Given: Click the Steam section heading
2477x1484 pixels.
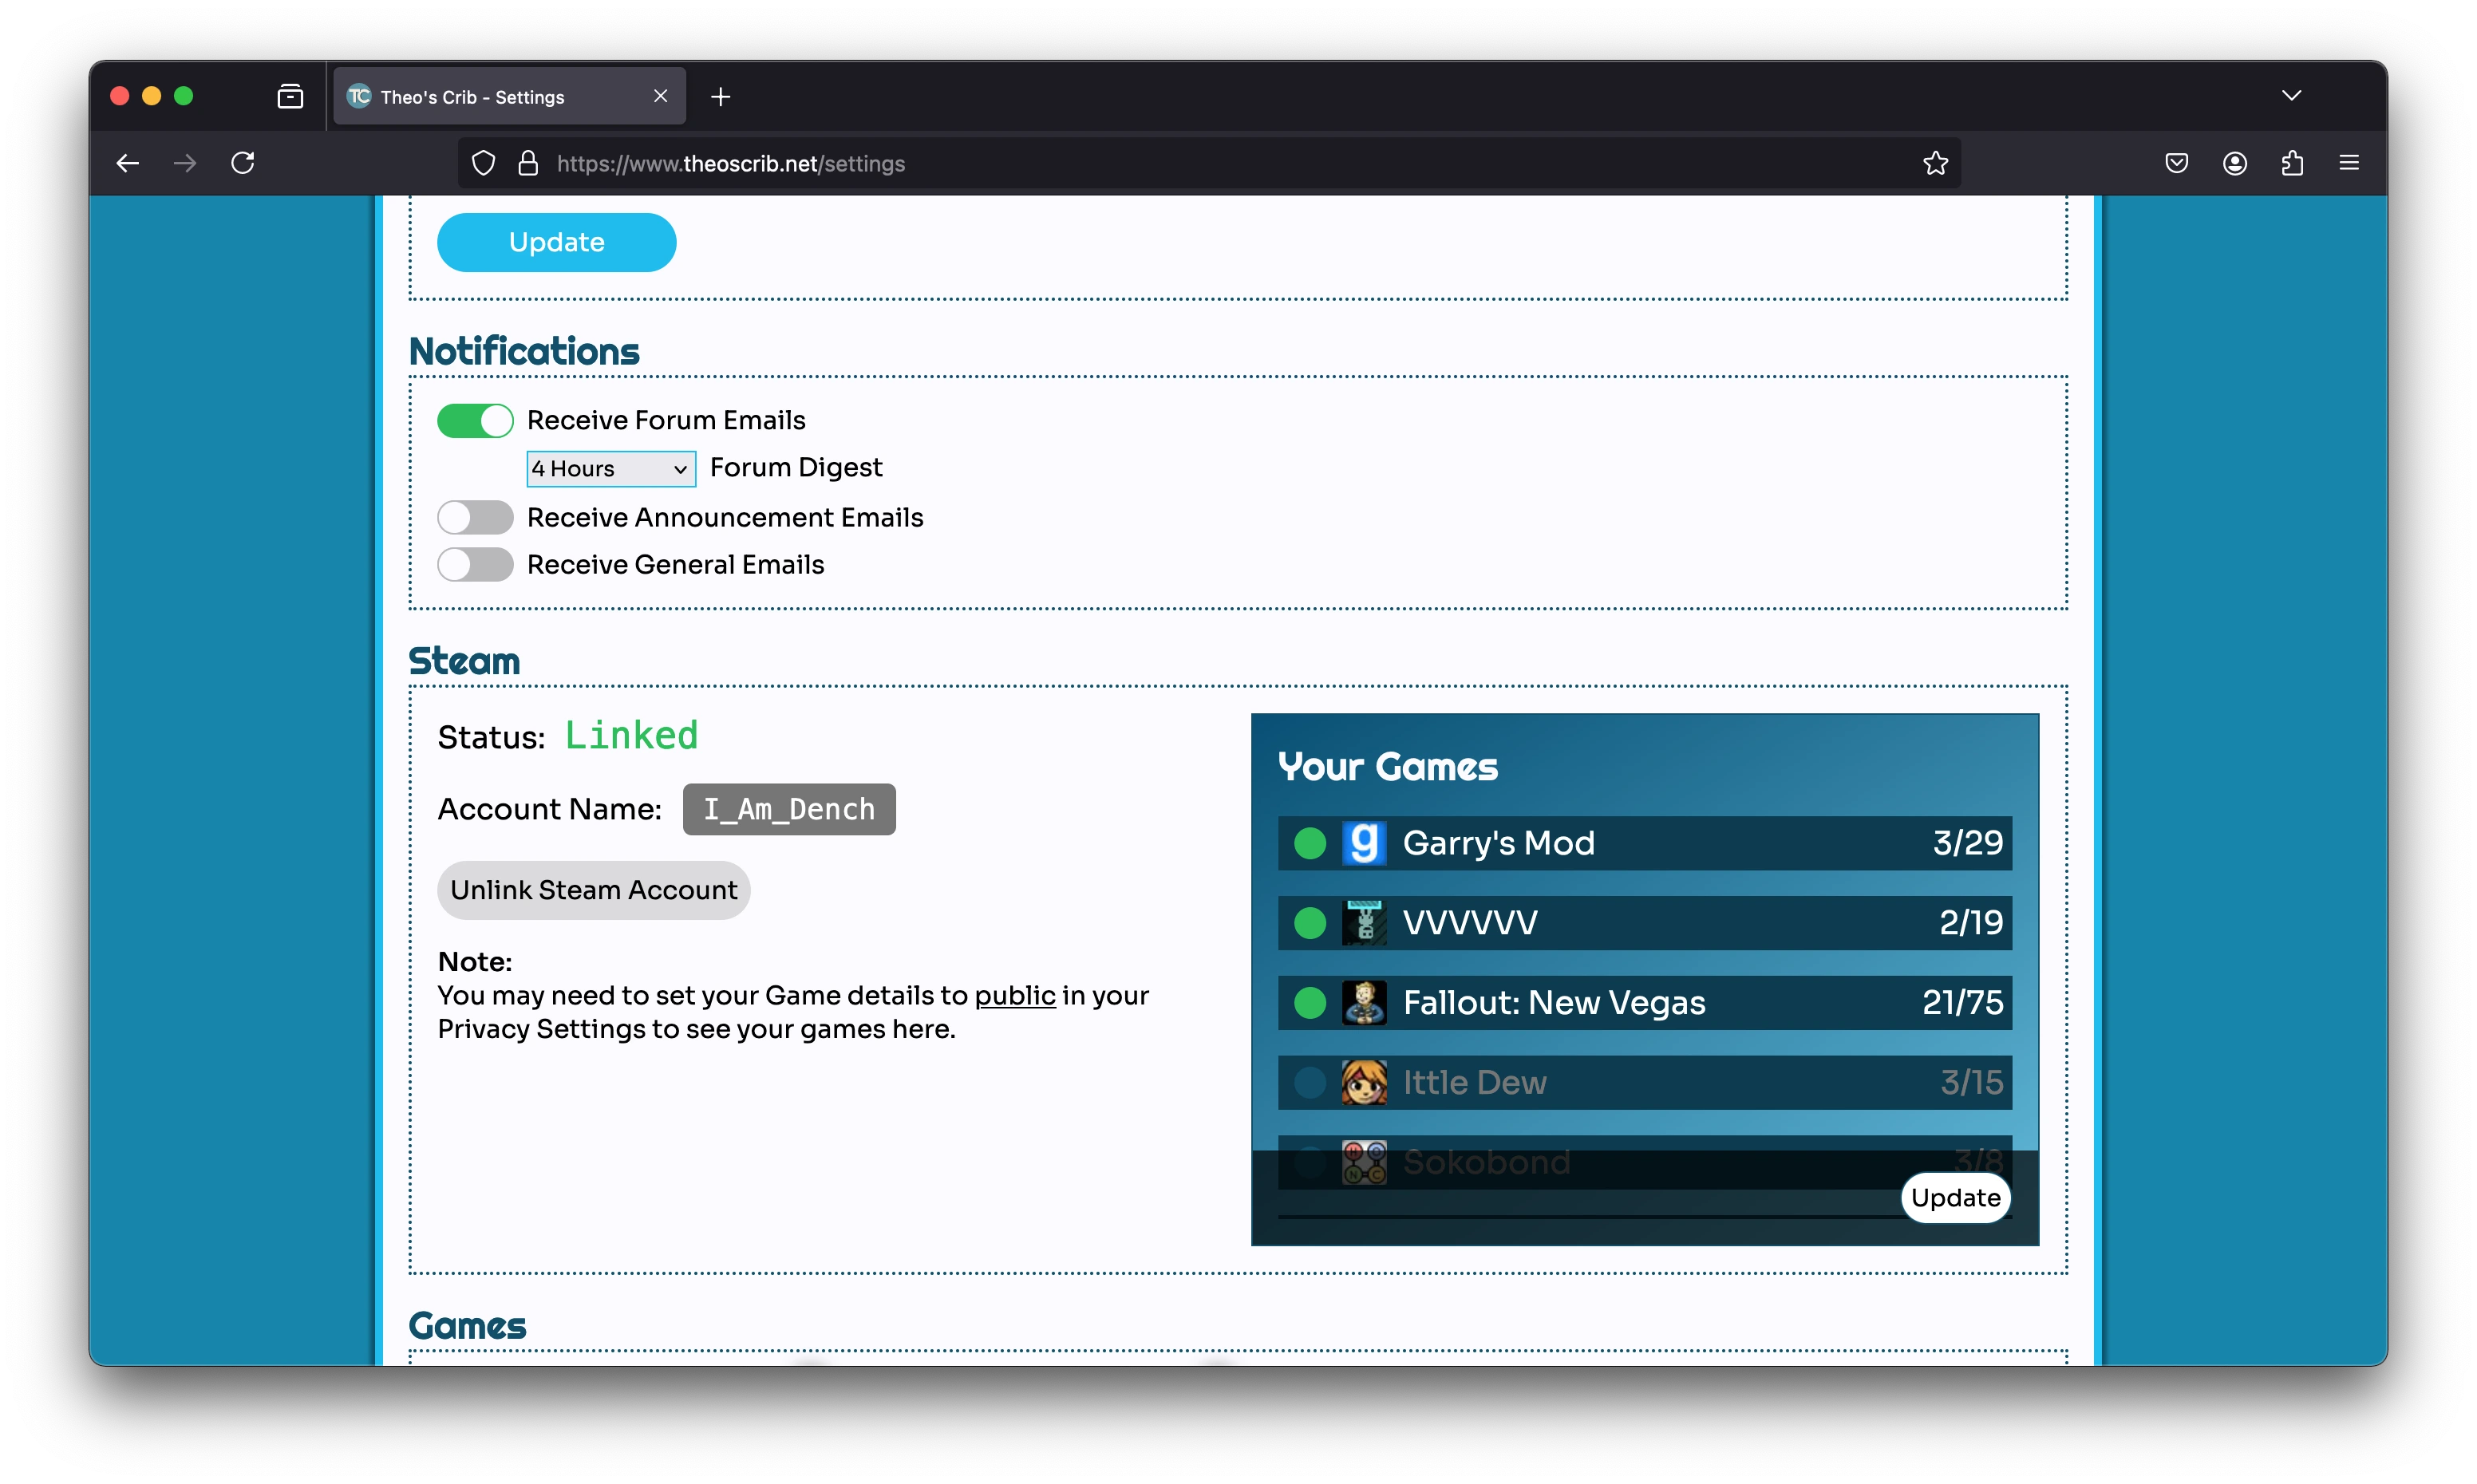Looking at the screenshot, I should 464,661.
